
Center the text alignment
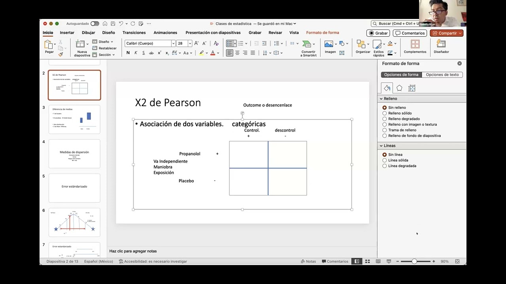pos(238,53)
